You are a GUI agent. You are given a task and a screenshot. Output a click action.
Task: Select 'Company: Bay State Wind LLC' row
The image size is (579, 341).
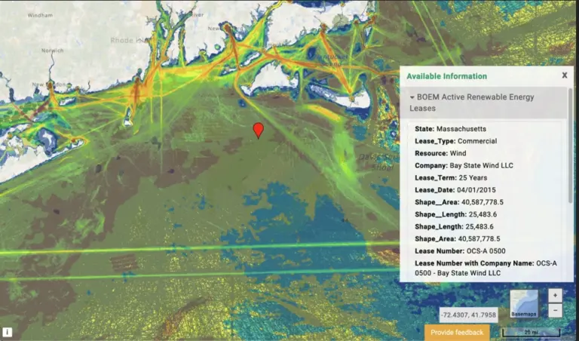point(464,165)
